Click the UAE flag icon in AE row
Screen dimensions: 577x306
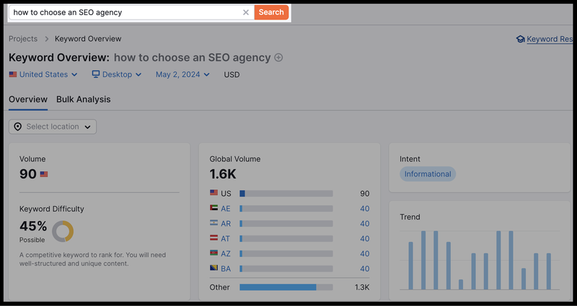tap(213, 207)
